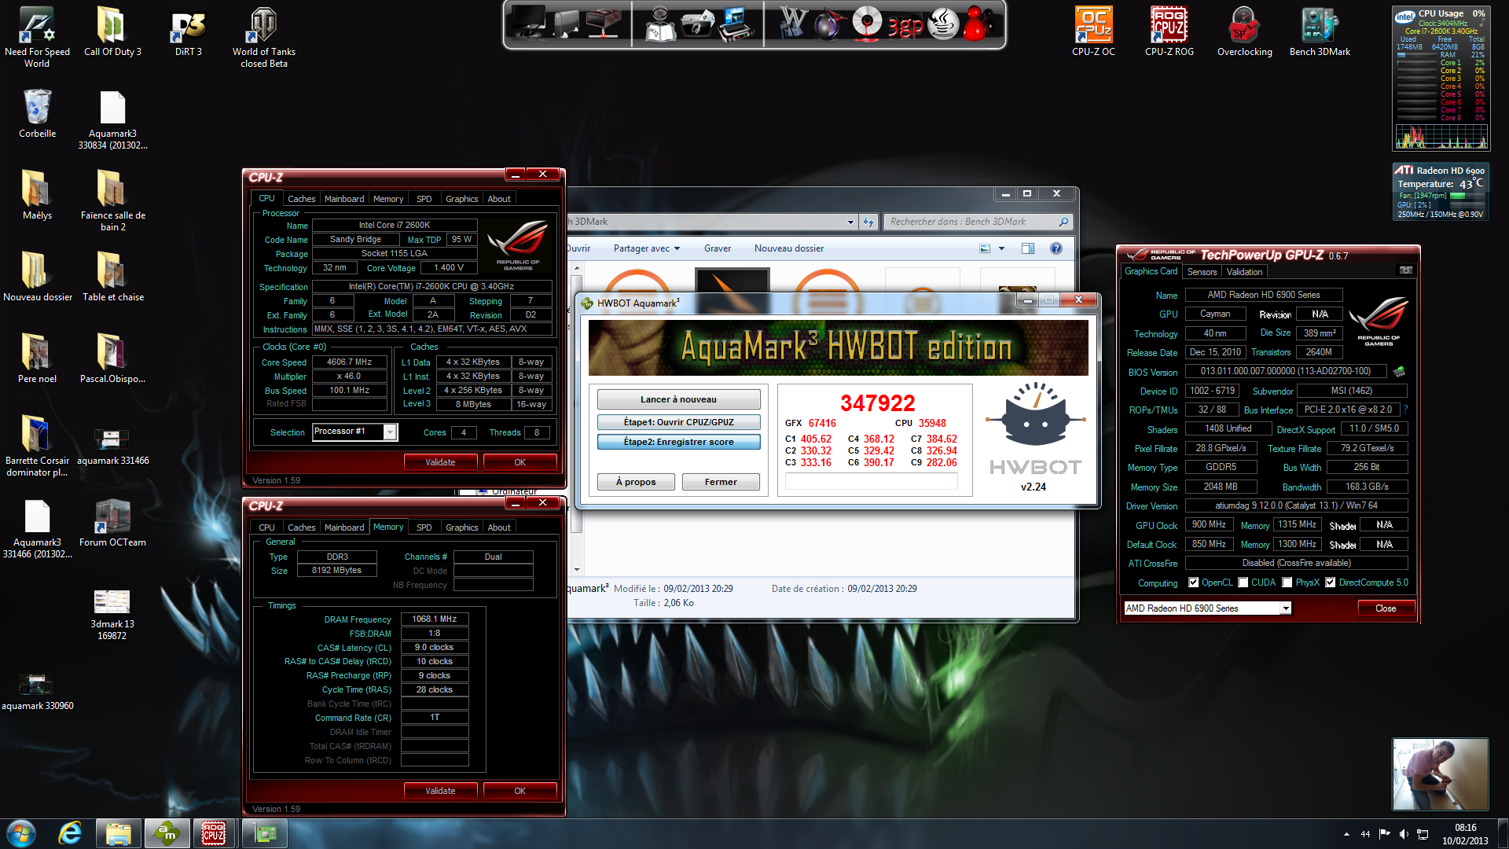The image size is (1509, 849).
Task: Open CPU-Z ROG desktop shortcut
Action: coord(1169,31)
